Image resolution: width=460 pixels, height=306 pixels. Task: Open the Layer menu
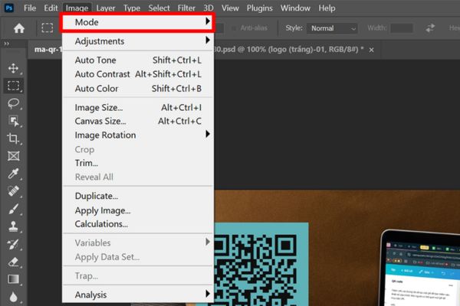106,8
